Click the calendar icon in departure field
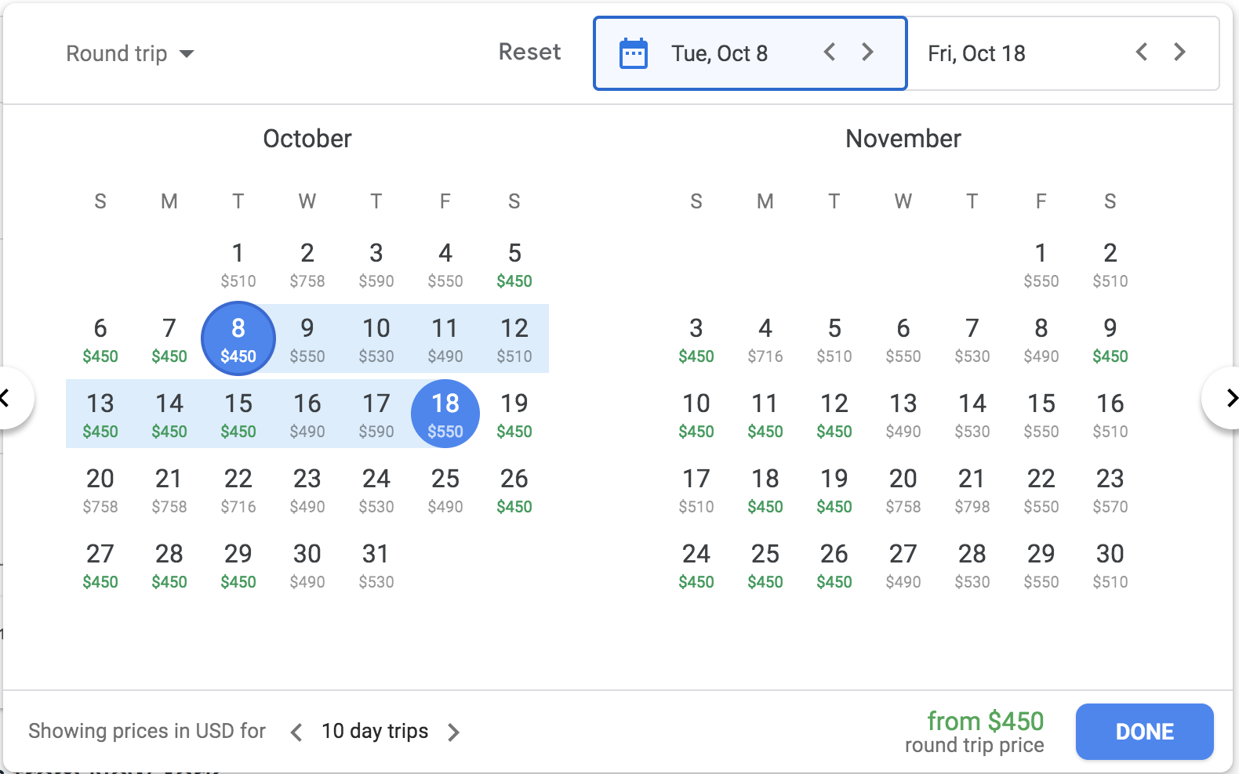 point(634,53)
